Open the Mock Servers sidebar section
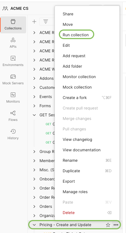The image size is (126, 233). point(13,79)
